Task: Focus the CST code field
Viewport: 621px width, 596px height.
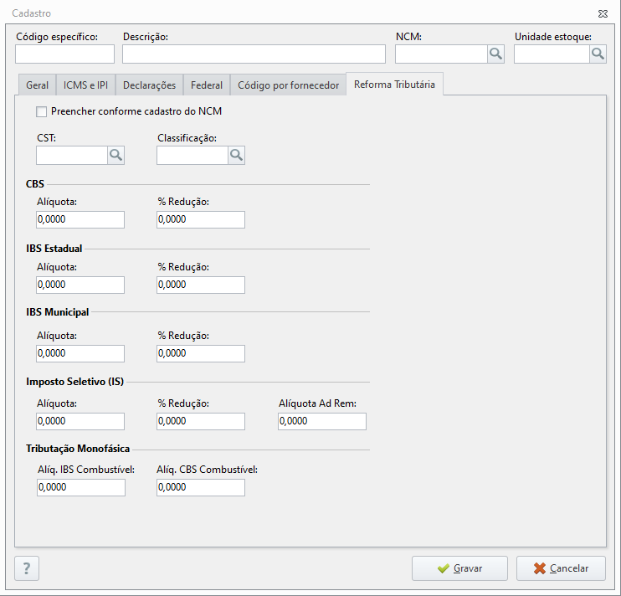Action: [x=72, y=155]
